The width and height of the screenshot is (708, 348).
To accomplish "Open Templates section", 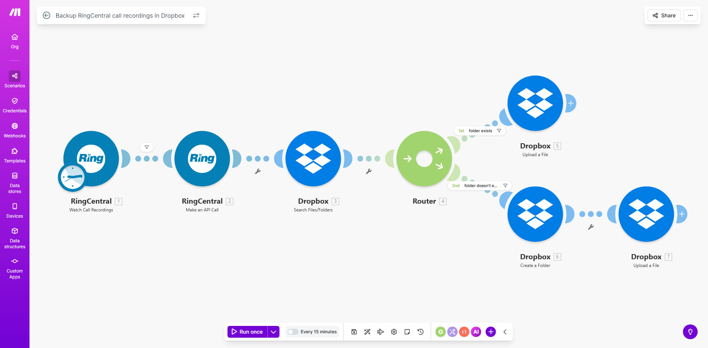I will (15, 155).
